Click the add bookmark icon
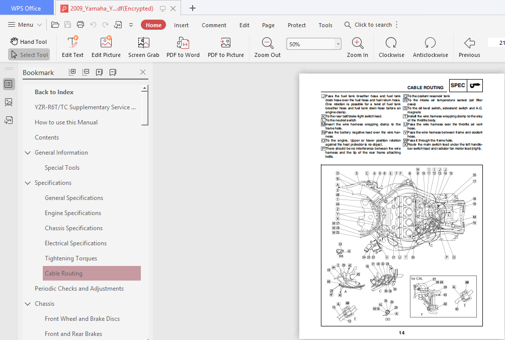This screenshot has width=505, height=340. coord(99,72)
